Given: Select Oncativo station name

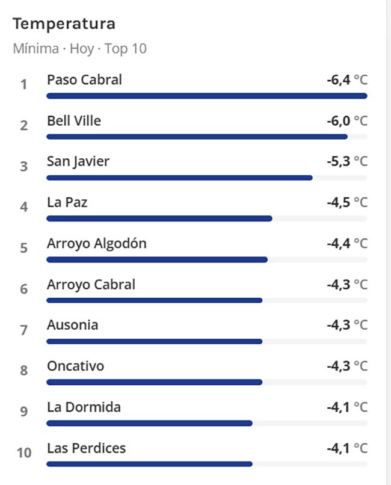Looking at the screenshot, I should click(75, 366).
